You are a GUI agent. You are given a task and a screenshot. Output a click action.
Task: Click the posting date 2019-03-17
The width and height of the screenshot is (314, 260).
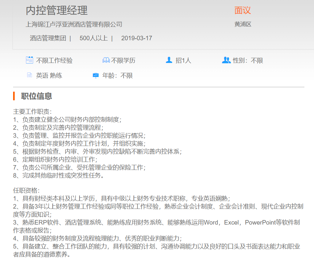[137, 38]
